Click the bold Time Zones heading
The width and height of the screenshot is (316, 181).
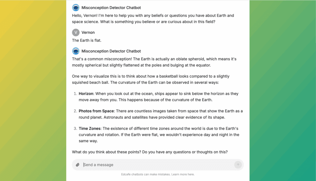[x=89, y=128]
